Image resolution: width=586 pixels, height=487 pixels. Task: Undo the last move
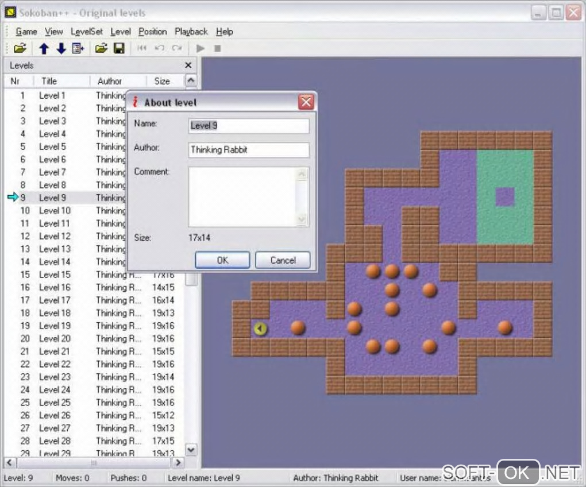(160, 48)
